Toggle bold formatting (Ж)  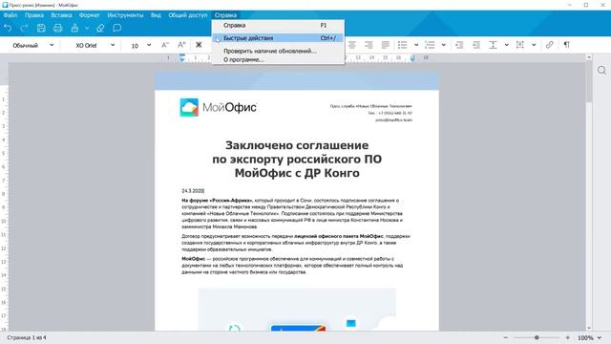tap(199, 45)
